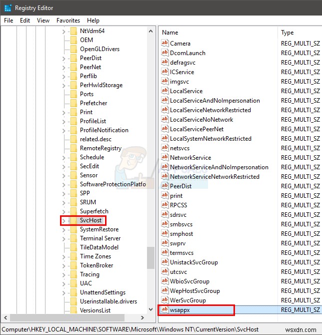This screenshot has height=335, width=322.
Task: Click the folder icon of TileDataModel key
Action: pos(74,247)
